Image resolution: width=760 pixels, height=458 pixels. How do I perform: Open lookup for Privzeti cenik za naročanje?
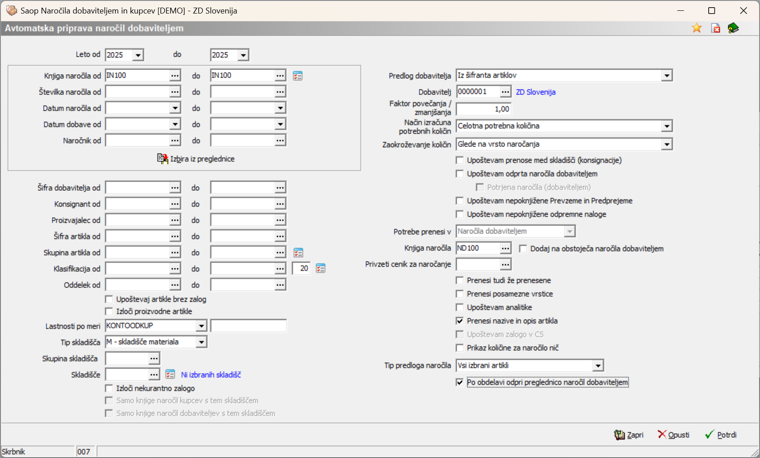click(505, 264)
